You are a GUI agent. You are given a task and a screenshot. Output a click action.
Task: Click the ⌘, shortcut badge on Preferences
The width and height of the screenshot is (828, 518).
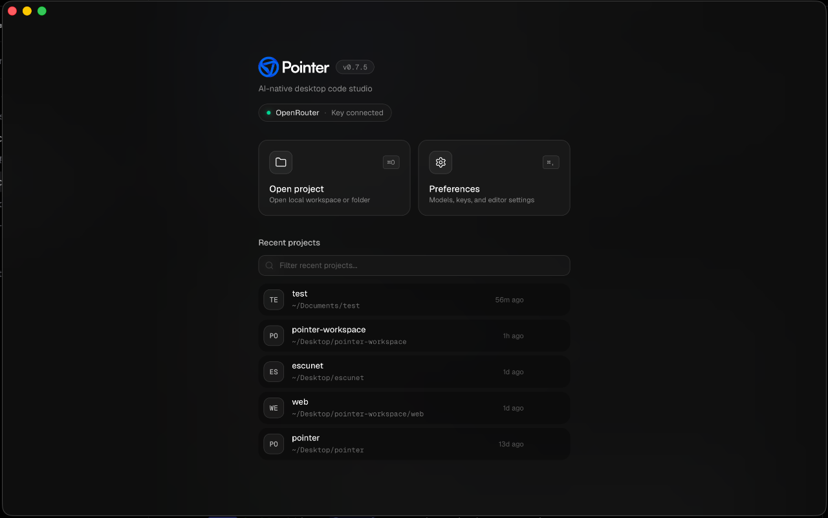pyautogui.click(x=551, y=163)
